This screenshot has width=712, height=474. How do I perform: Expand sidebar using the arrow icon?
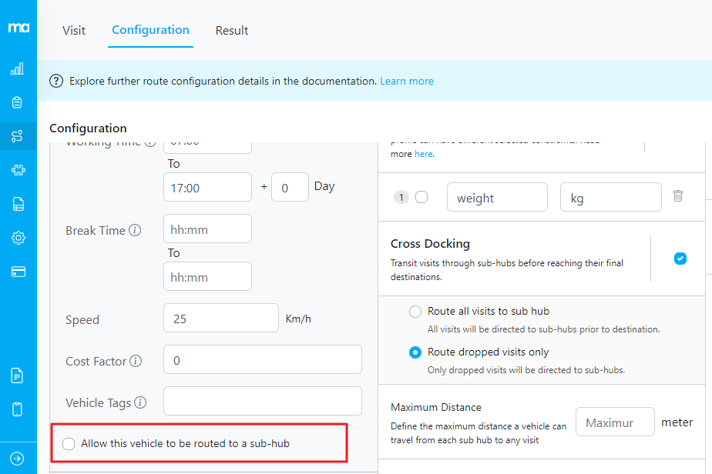point(17,459)
